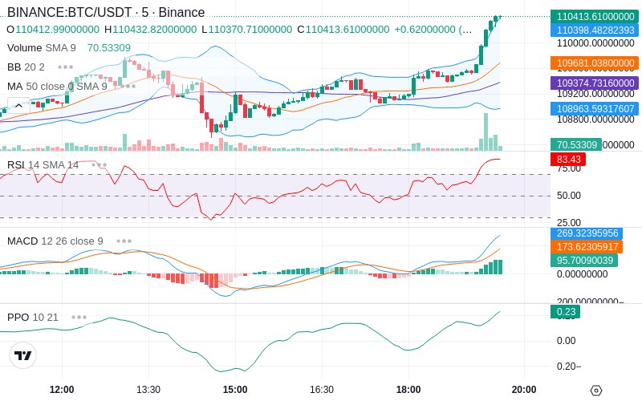Open chart settings hexagon icon
The image size is (642, 401).
596,391
